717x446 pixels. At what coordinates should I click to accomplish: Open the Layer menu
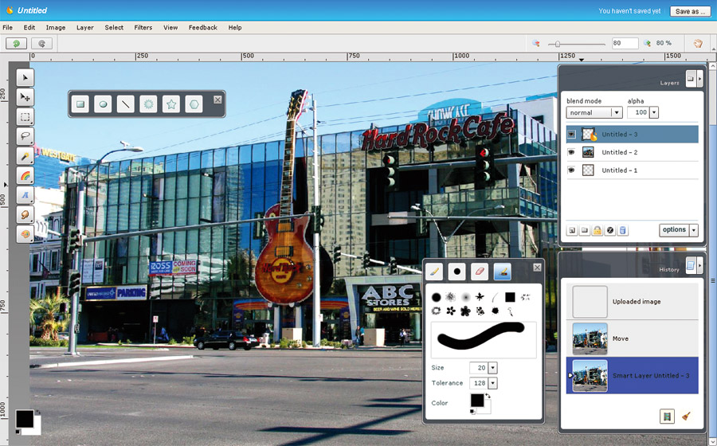(84, 27)
